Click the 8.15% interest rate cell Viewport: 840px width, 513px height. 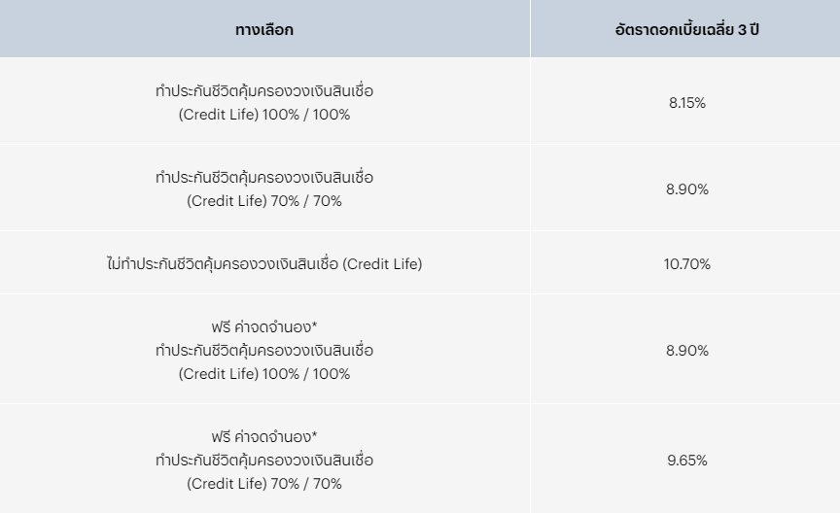(686, 103)
